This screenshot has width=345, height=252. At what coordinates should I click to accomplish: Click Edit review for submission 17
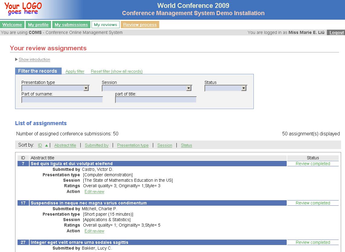(x=94, y=231)
